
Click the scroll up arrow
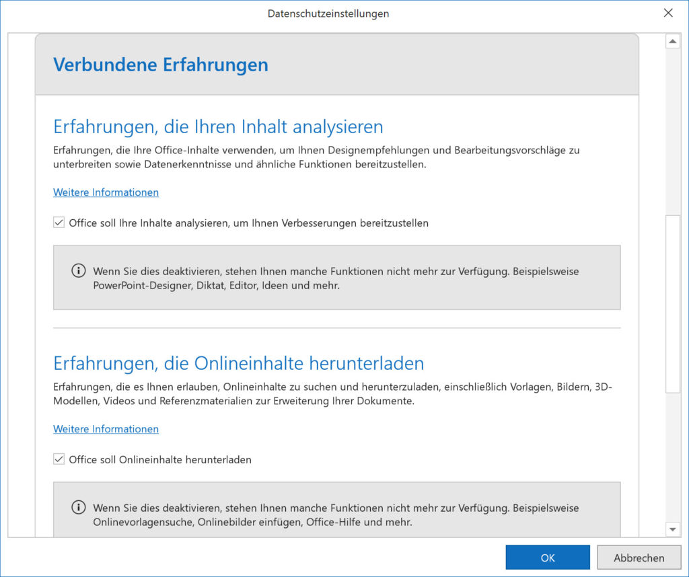[672, 42]
